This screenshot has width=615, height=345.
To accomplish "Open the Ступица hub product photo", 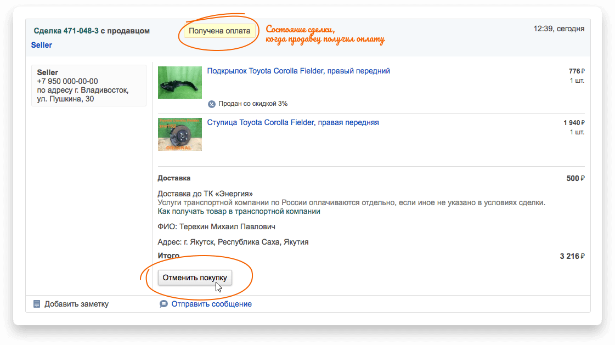I will tap(180, 134).
